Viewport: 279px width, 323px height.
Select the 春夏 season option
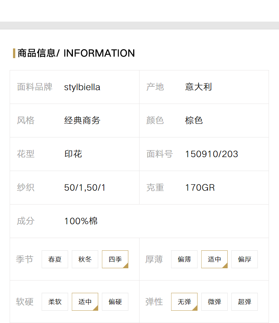click(55, 259)
